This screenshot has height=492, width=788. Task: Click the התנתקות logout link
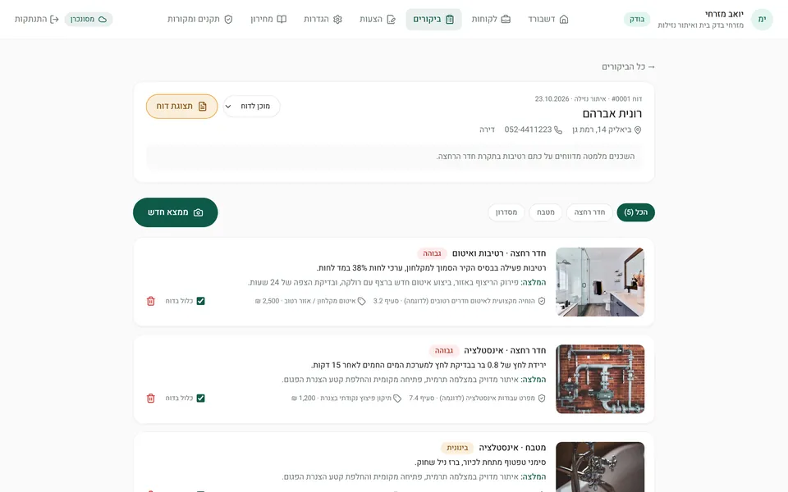tap(37, 19)
